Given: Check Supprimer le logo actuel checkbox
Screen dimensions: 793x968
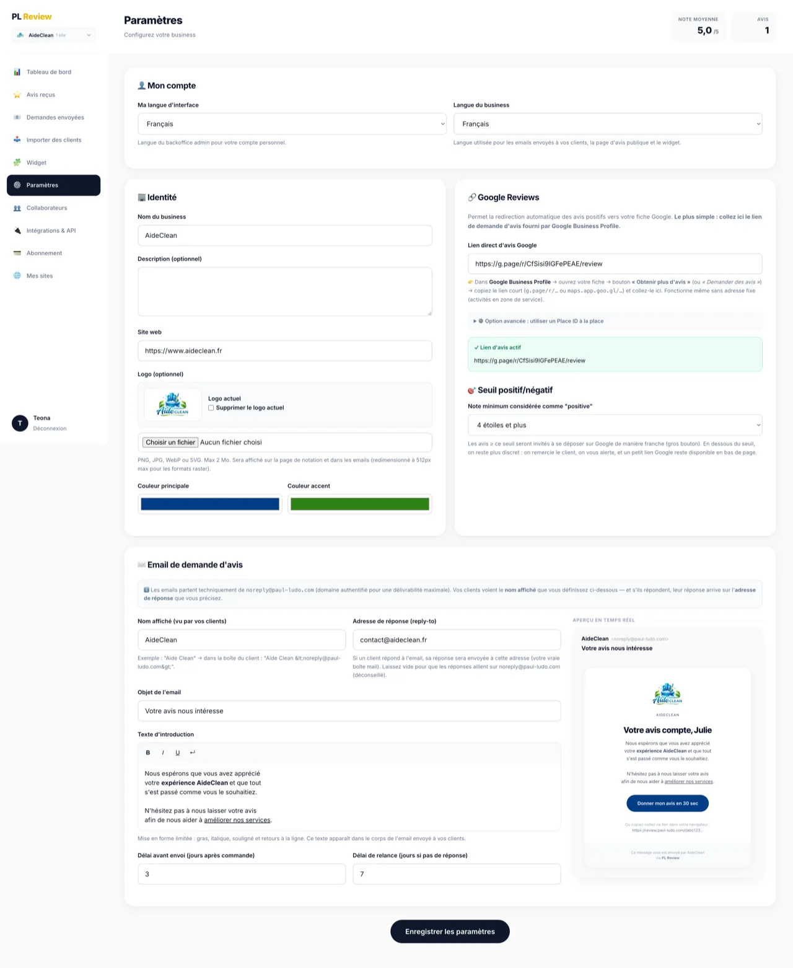Looking at the screenshot, I should point(211,408).
